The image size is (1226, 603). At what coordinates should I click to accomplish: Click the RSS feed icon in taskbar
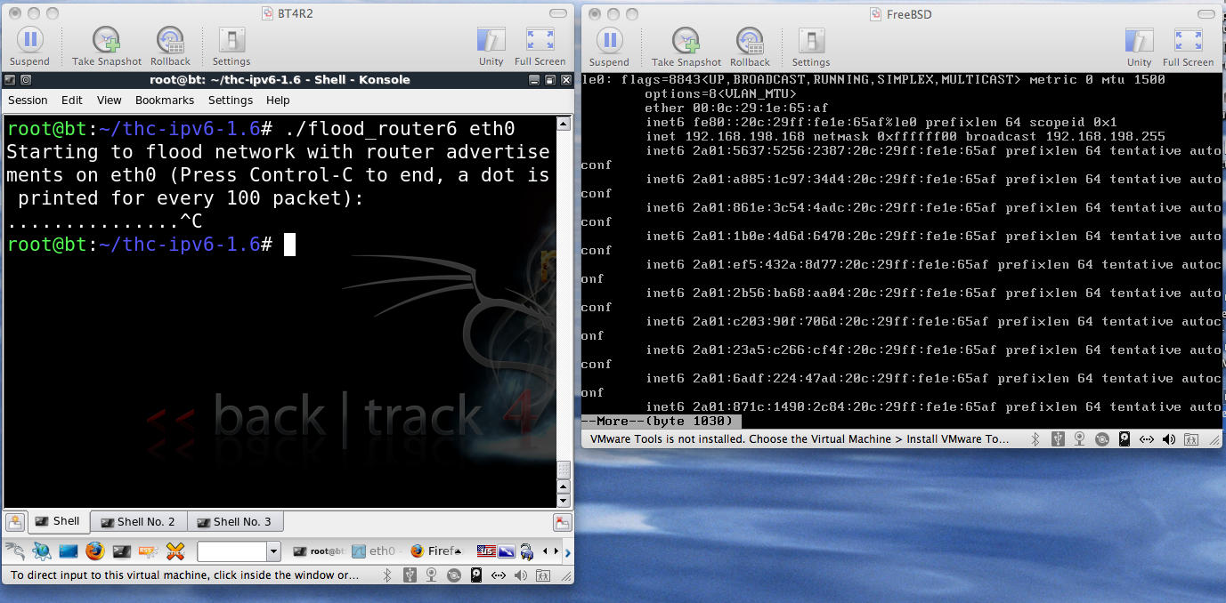coord(149,551)
